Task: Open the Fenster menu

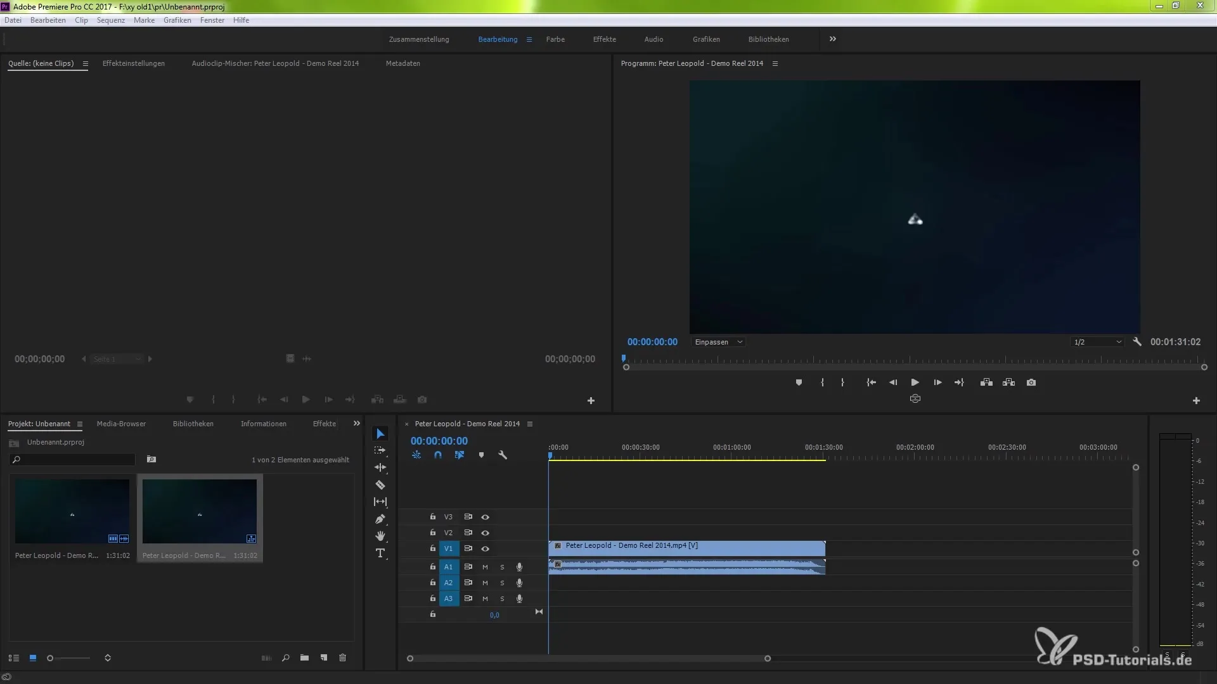Action: pos(212,20)
